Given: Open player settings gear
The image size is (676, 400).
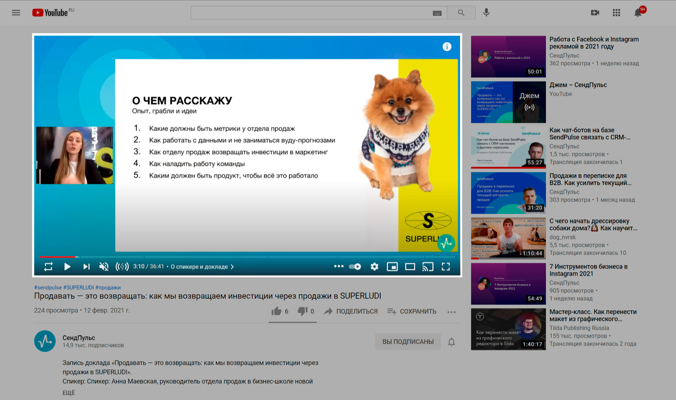Looking at the screenshot, I should (x=375, y=267).
